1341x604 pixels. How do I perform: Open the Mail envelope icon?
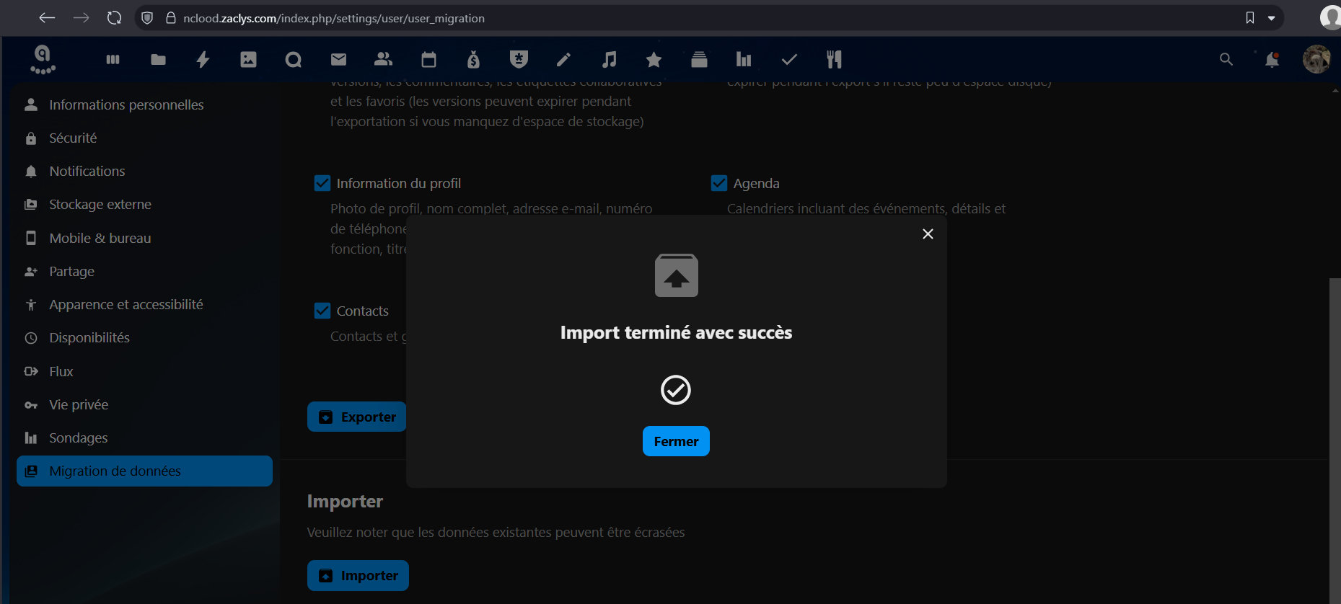click(338, 60)
